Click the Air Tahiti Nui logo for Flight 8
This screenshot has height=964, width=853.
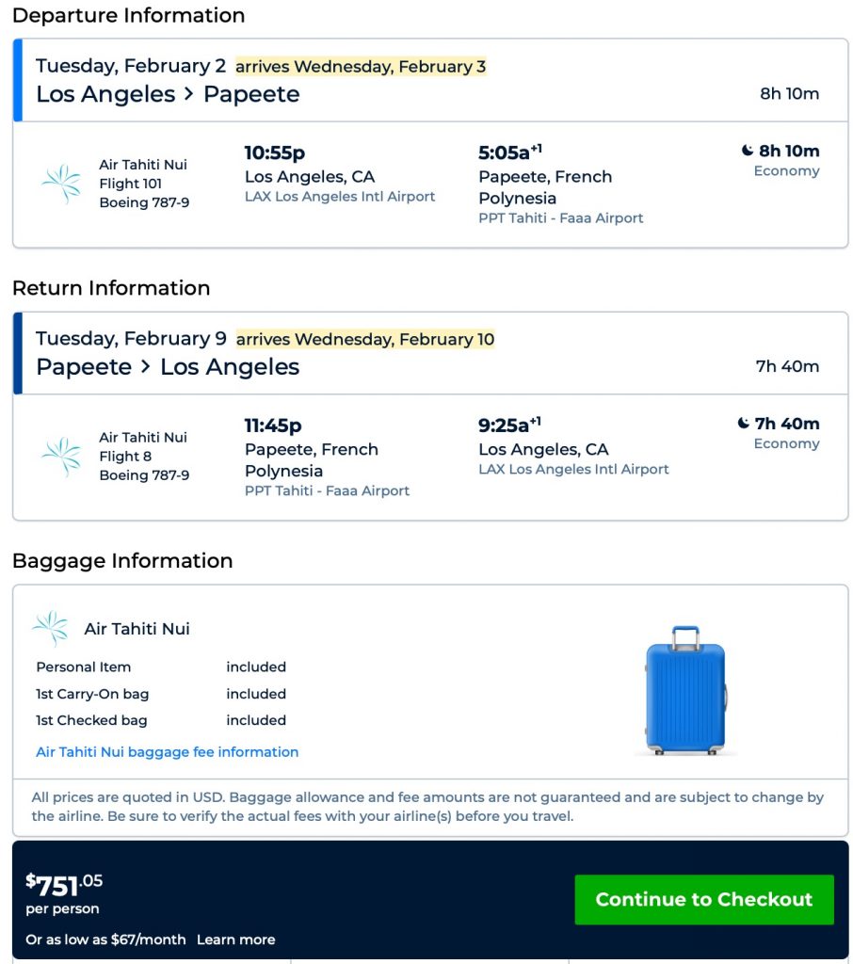pos(62,457)
